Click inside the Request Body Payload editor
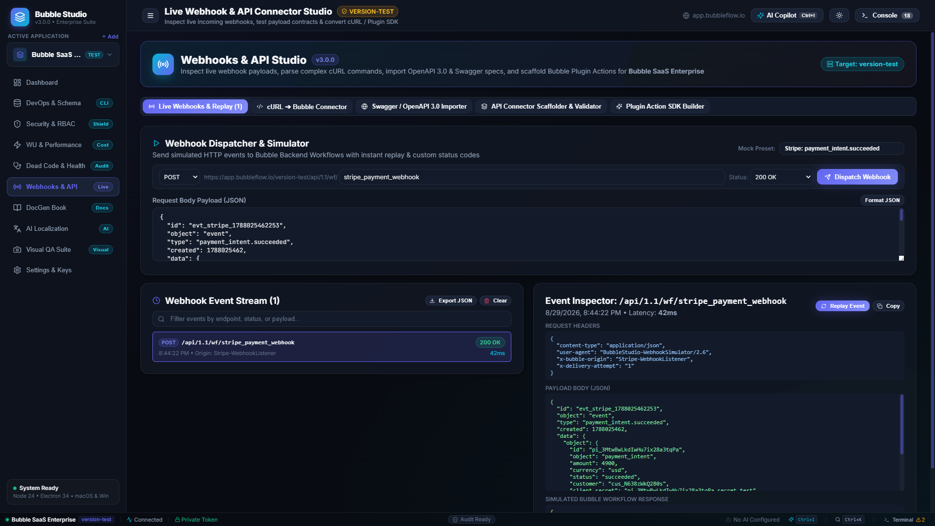Viewport: 935px width, 526px height. point(525,235)
